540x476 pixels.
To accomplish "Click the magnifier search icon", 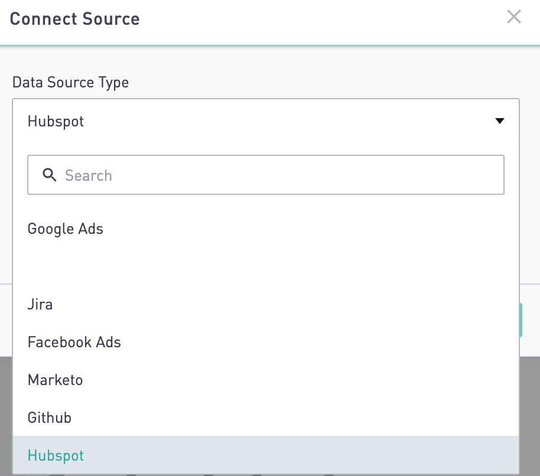I will (x=50, y=175).
